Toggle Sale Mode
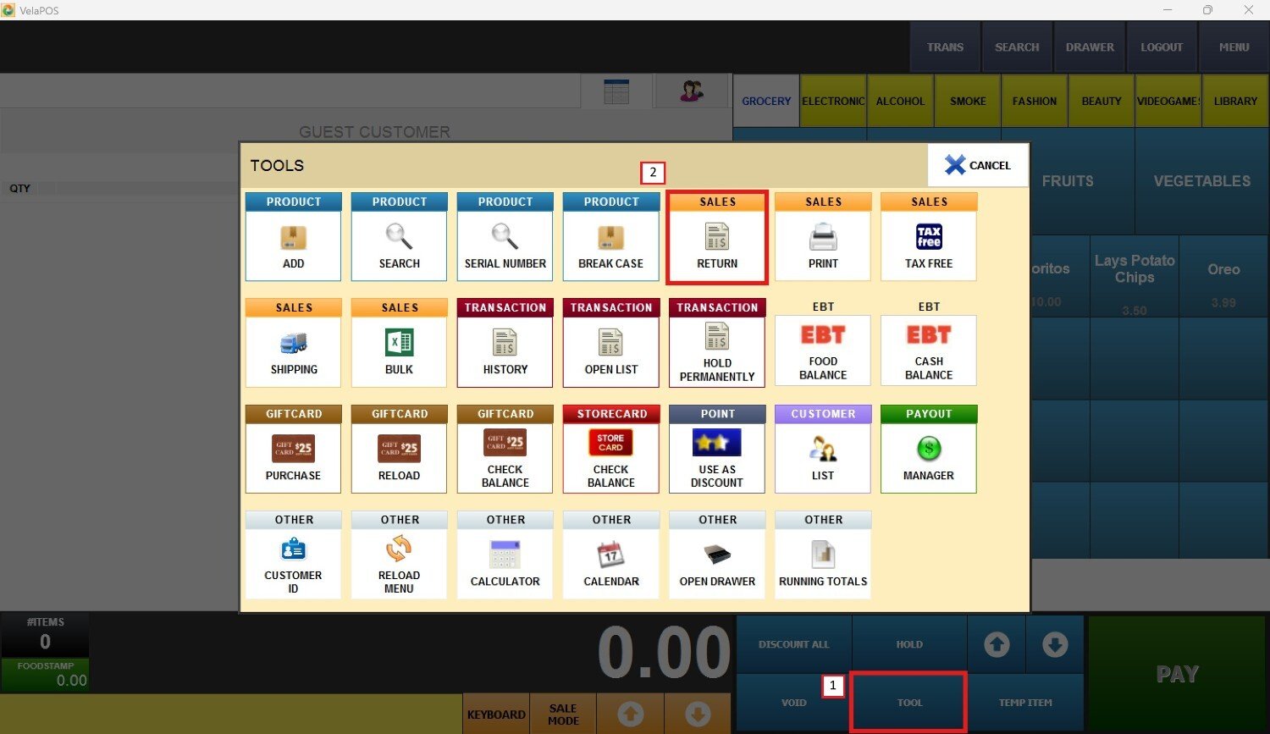This screenshot has height=734, width=1270. 563,715
